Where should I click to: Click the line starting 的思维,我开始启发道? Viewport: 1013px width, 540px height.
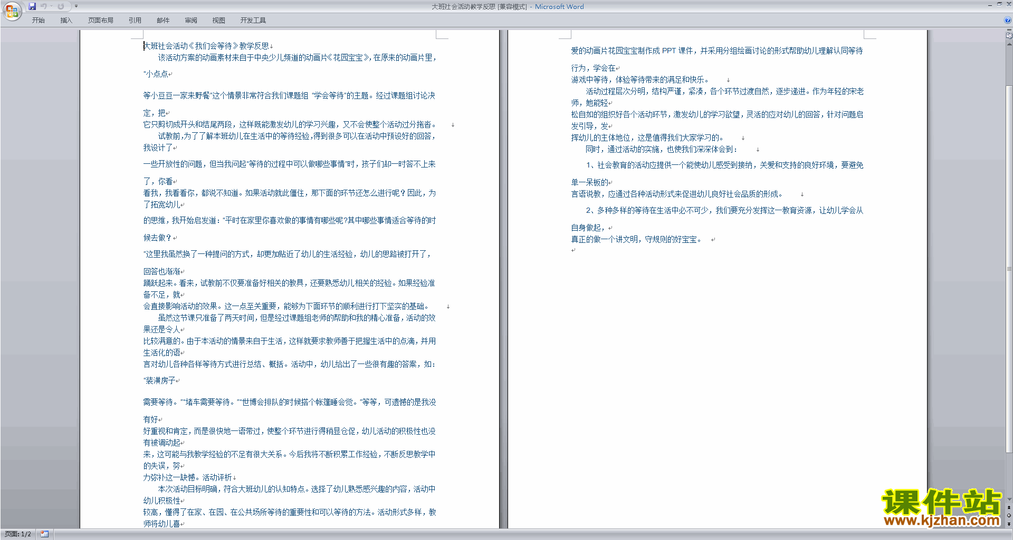click(x=290, y=221)
